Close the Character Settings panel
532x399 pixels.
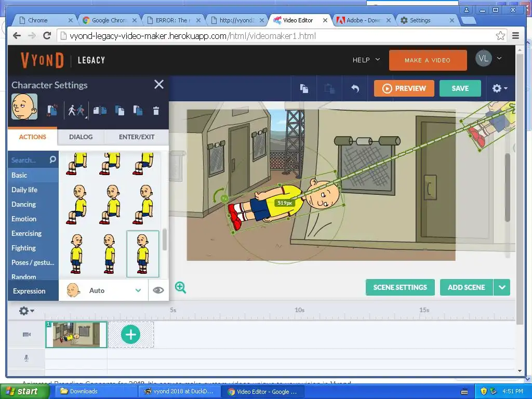(159, 84)
